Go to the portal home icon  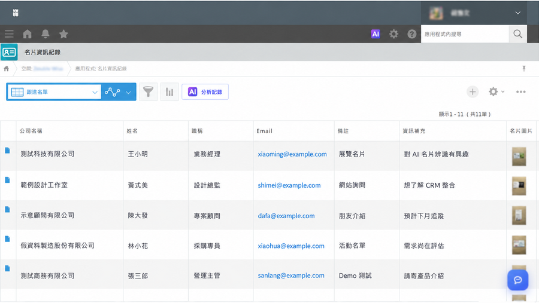[27, 34]
